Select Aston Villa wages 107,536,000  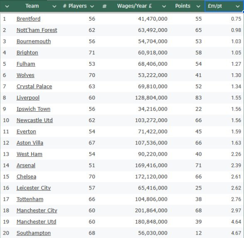pos(151,143)
